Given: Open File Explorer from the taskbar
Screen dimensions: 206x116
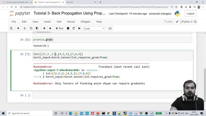Looking at the screenshot, I should click(x=76, y=113).
